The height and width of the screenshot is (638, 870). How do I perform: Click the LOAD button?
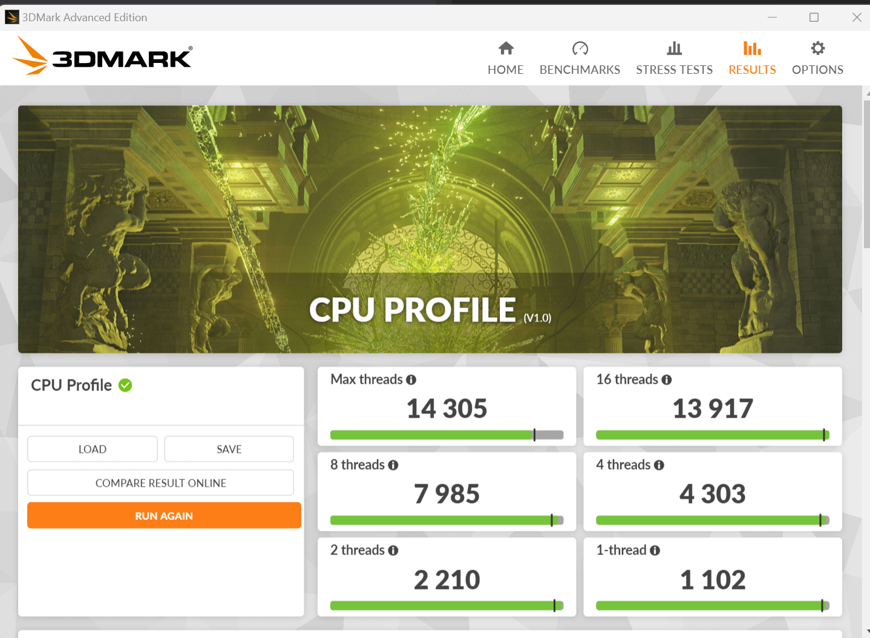(93, 449)
